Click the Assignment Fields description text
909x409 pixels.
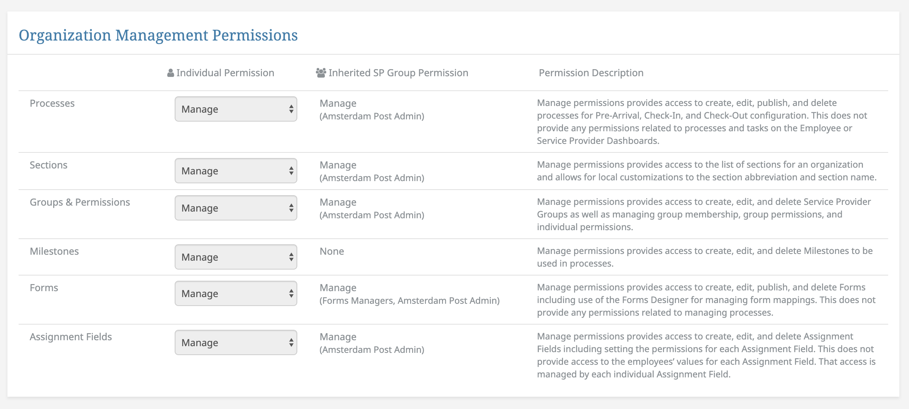pyautogui.click(x=706, y=355)
